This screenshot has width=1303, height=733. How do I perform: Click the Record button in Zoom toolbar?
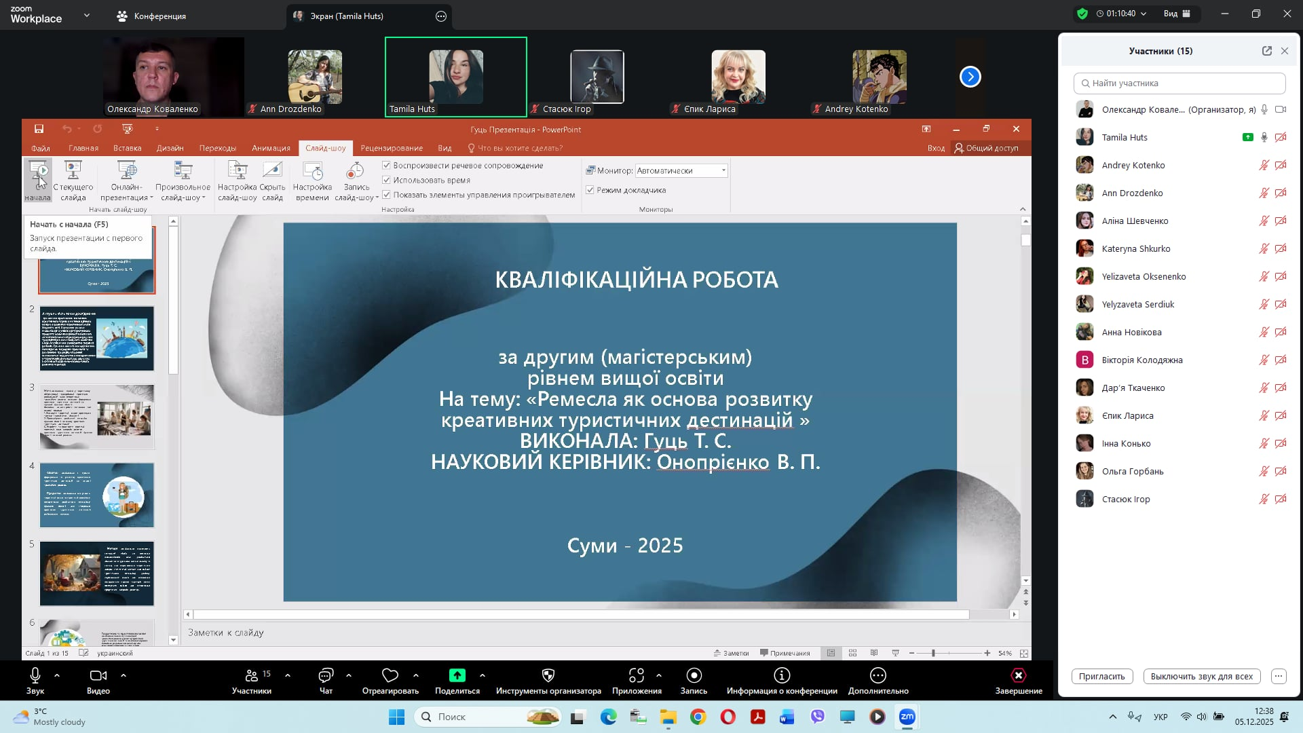coord(694,676)
